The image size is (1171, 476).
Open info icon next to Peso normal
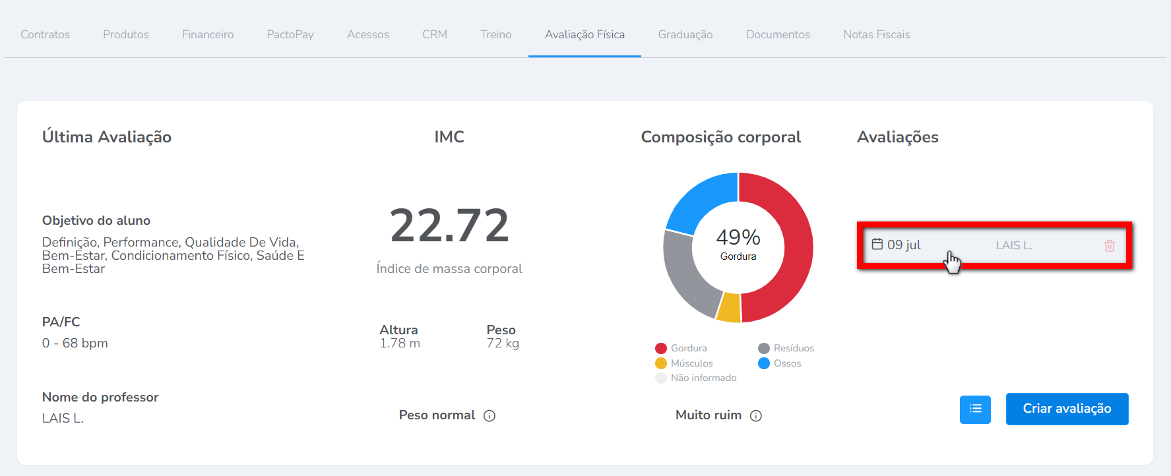(x=489, y=416)
